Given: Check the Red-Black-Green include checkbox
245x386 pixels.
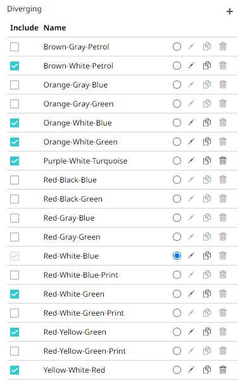Looking at the screenshot, I should pos(15,199).
